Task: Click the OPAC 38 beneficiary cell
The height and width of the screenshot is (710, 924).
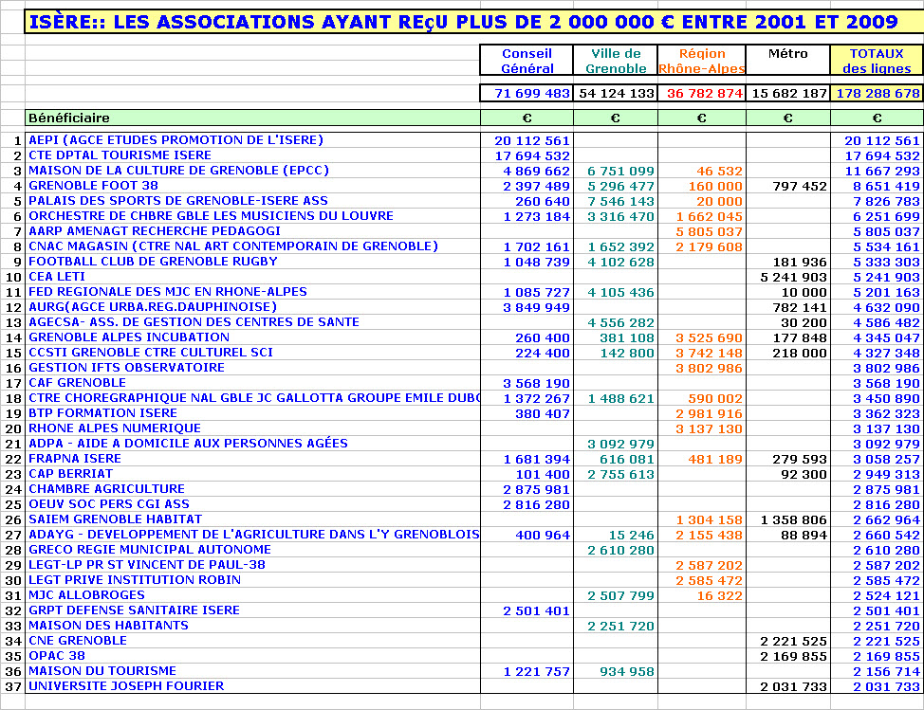Action: [57, 656]
